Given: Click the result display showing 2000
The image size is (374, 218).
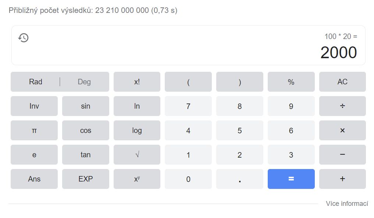Looking at the screenshot, I should tap(338, 53).
